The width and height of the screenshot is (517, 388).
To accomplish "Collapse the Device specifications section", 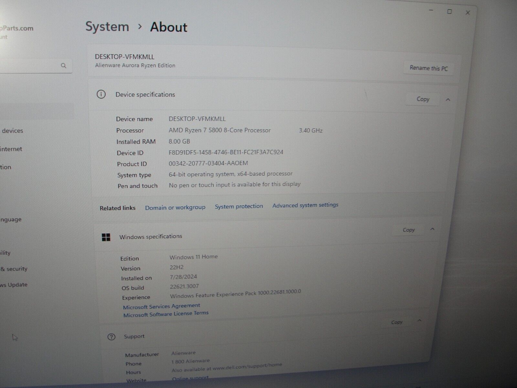I will click(x=448, y=100).
